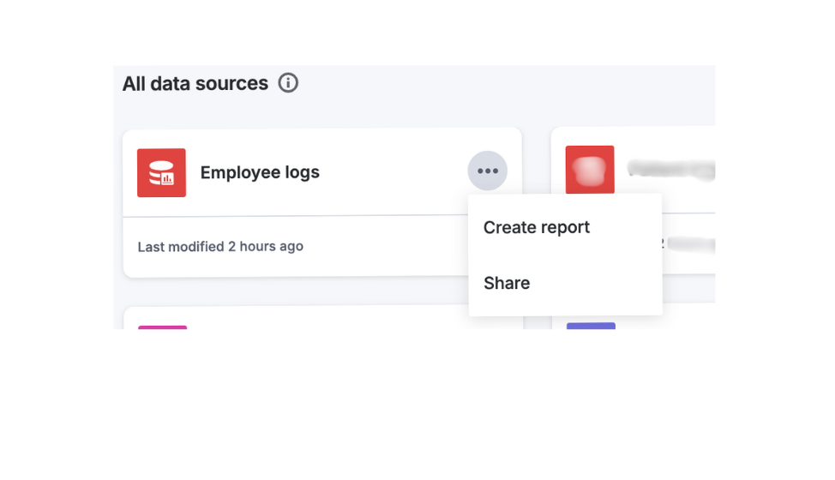The image size is (835, 480).
Task: Open the Employee logs three-dot menu
Action: [x=487, y=171]
